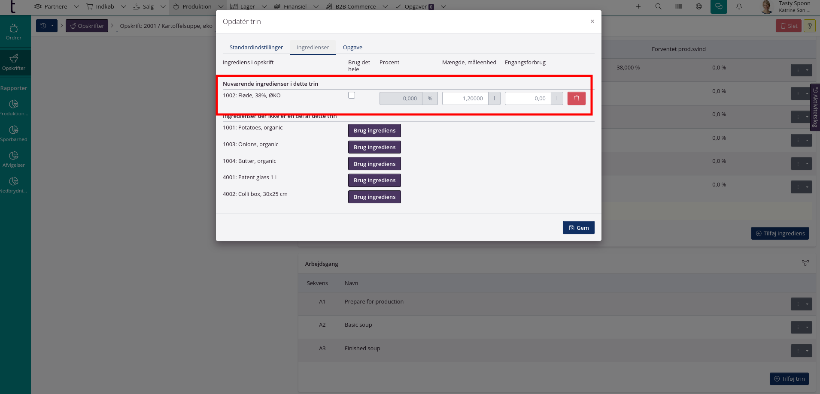The width and height of the screenshot is (820, 394).
Task: Switch to the Opgave tab
Action: click(x=352, y=47)
